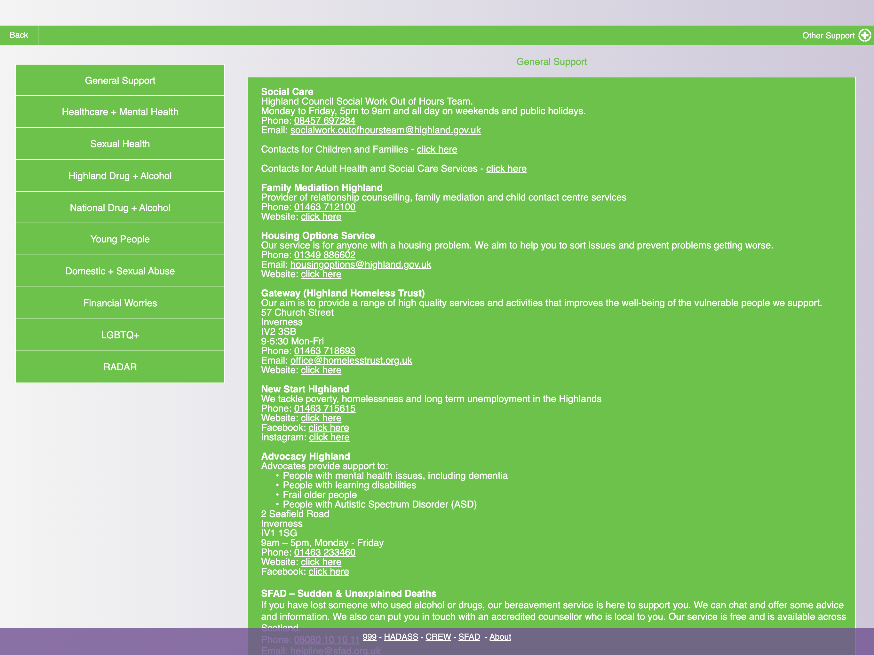The height and width of the screenshot is (655, 874).
Task: Open New Start Highland Facebook link
Action: (x=328, y=428)
